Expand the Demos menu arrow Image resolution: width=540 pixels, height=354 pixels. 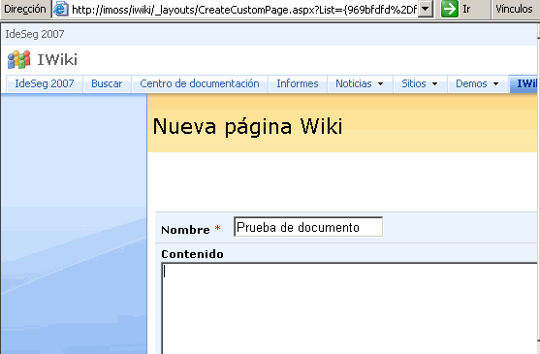click(x=495, y=83)
